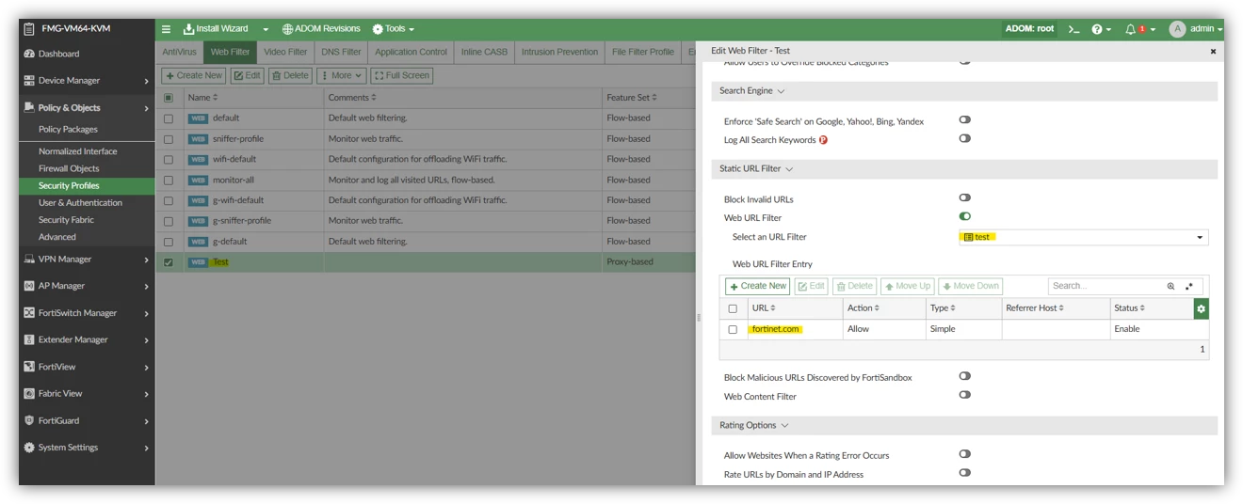Switch to the Intrusion Prevention tab
The height and width of the screenshot is (504, 1243).
click(x=559, y=52)
